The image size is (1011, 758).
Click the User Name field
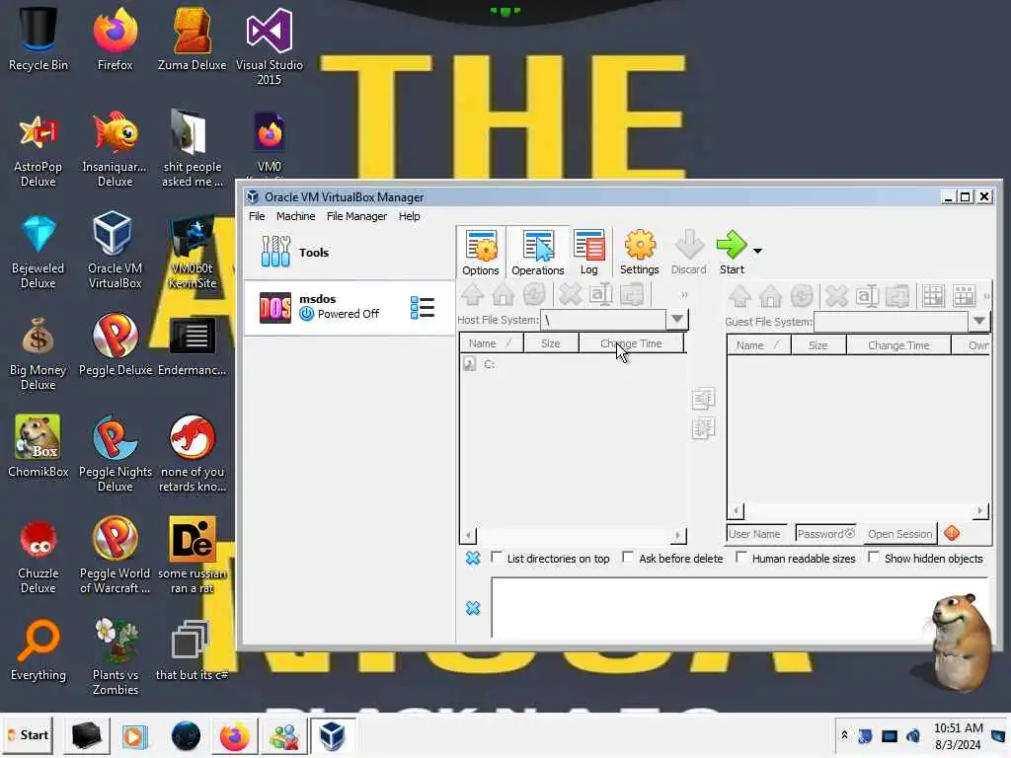[x=757, y=534]
